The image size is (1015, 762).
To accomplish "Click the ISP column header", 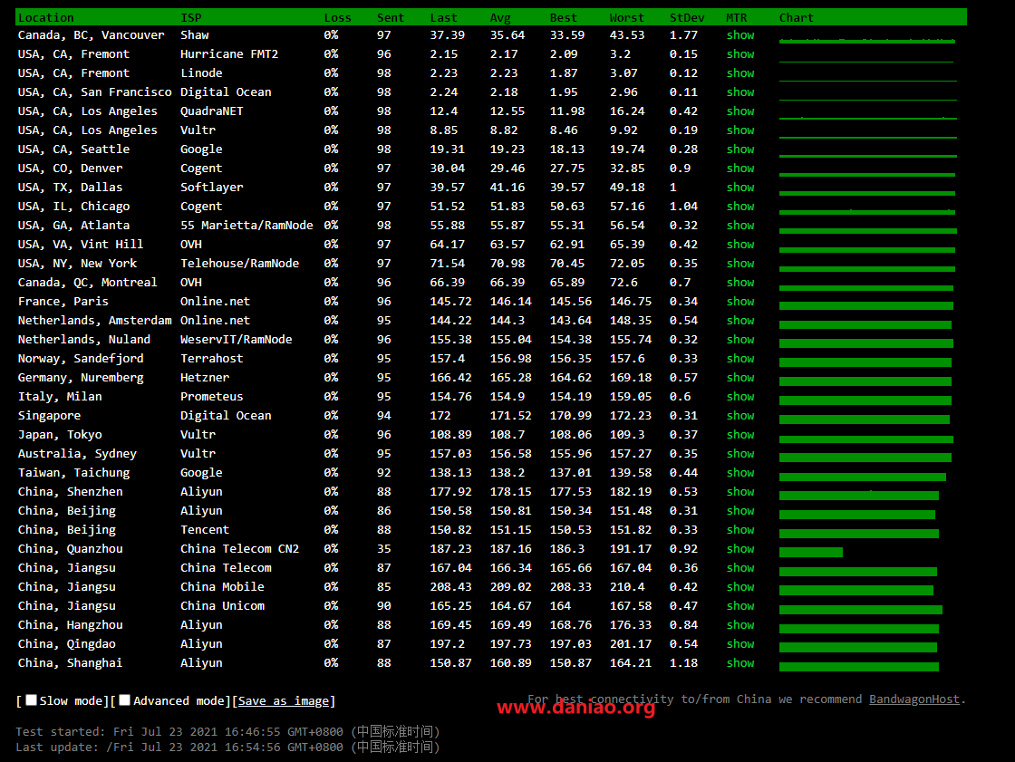I will (191, 17).
